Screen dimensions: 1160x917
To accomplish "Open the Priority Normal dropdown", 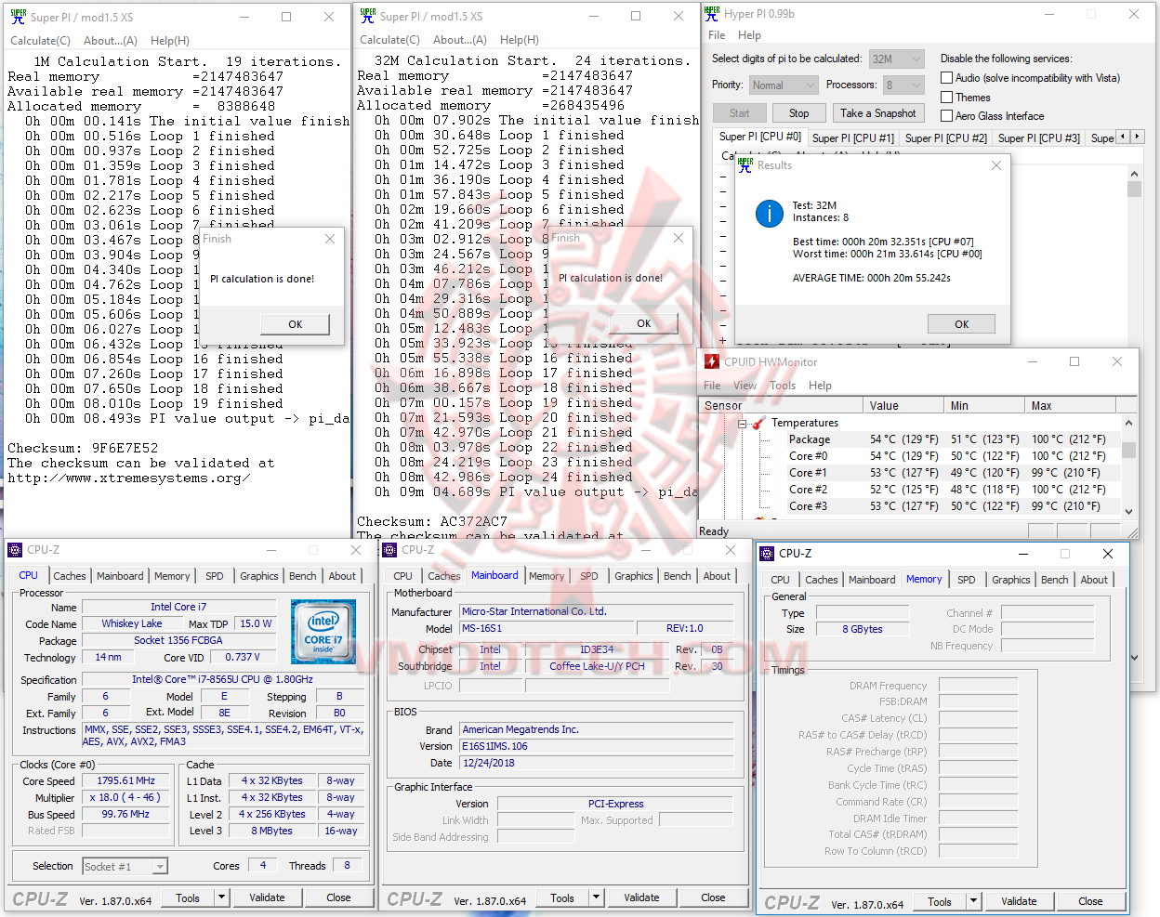I will [784, 85].
